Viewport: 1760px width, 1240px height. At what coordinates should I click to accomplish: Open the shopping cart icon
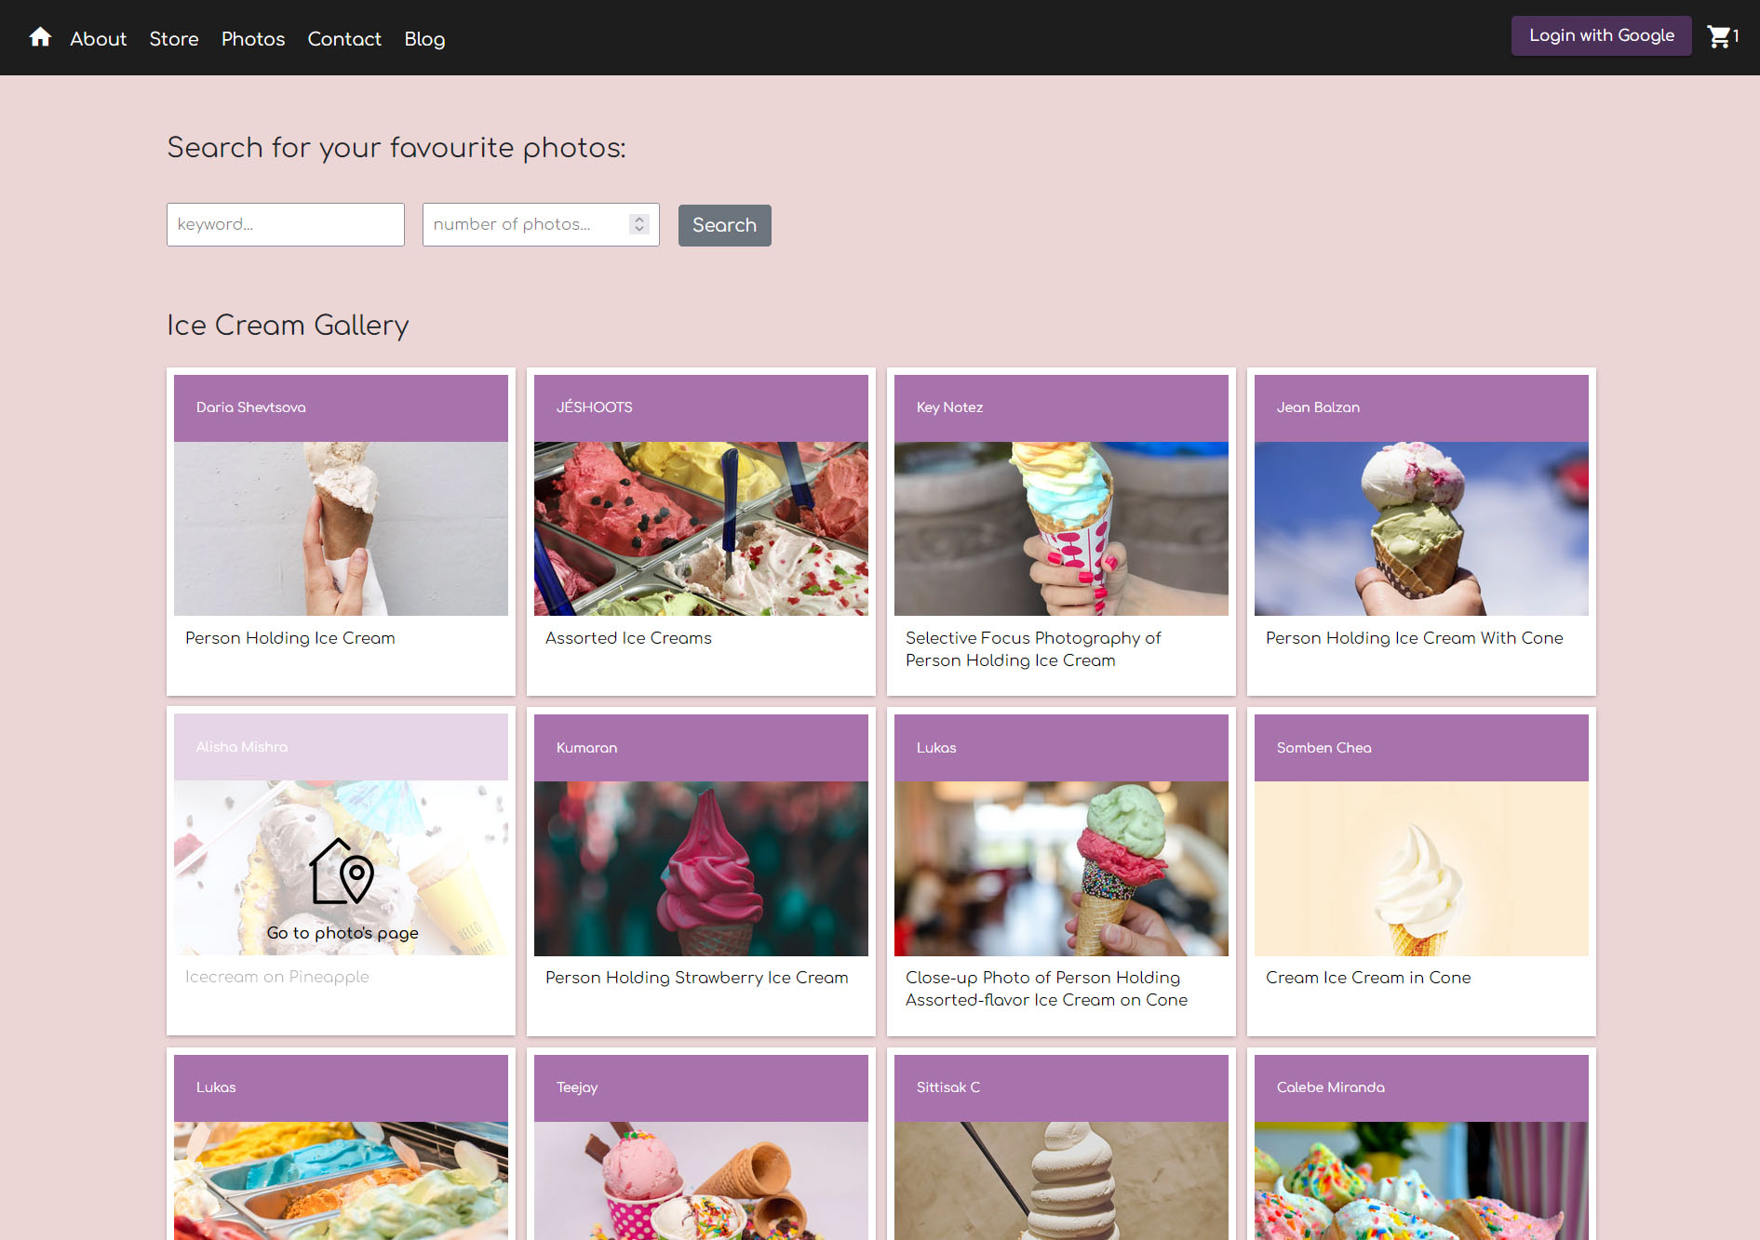pyautogui.click(x=1717, y=34)
